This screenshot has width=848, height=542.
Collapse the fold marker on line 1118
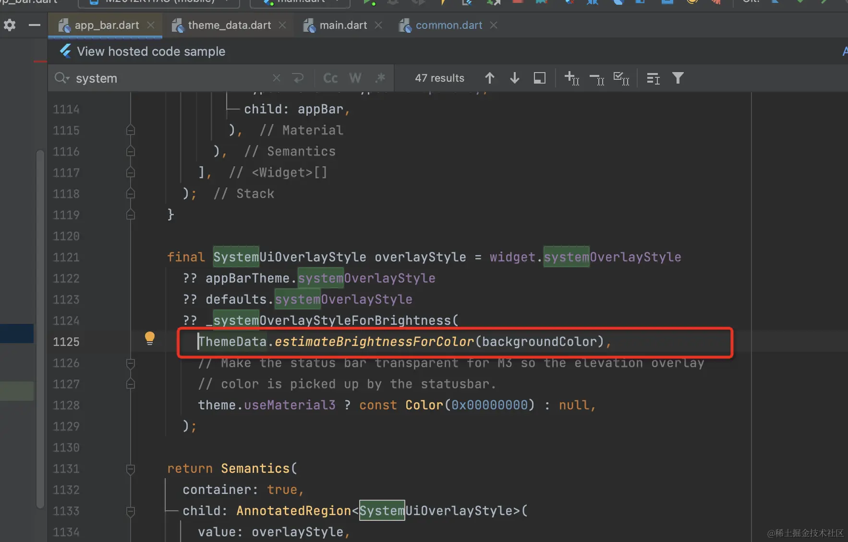tap(131, 194)
